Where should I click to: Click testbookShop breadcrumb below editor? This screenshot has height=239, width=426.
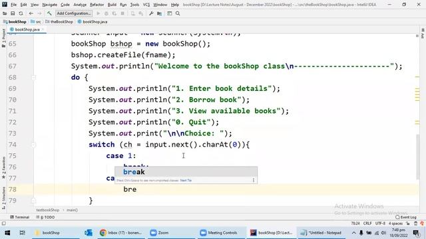coord(48,210)
